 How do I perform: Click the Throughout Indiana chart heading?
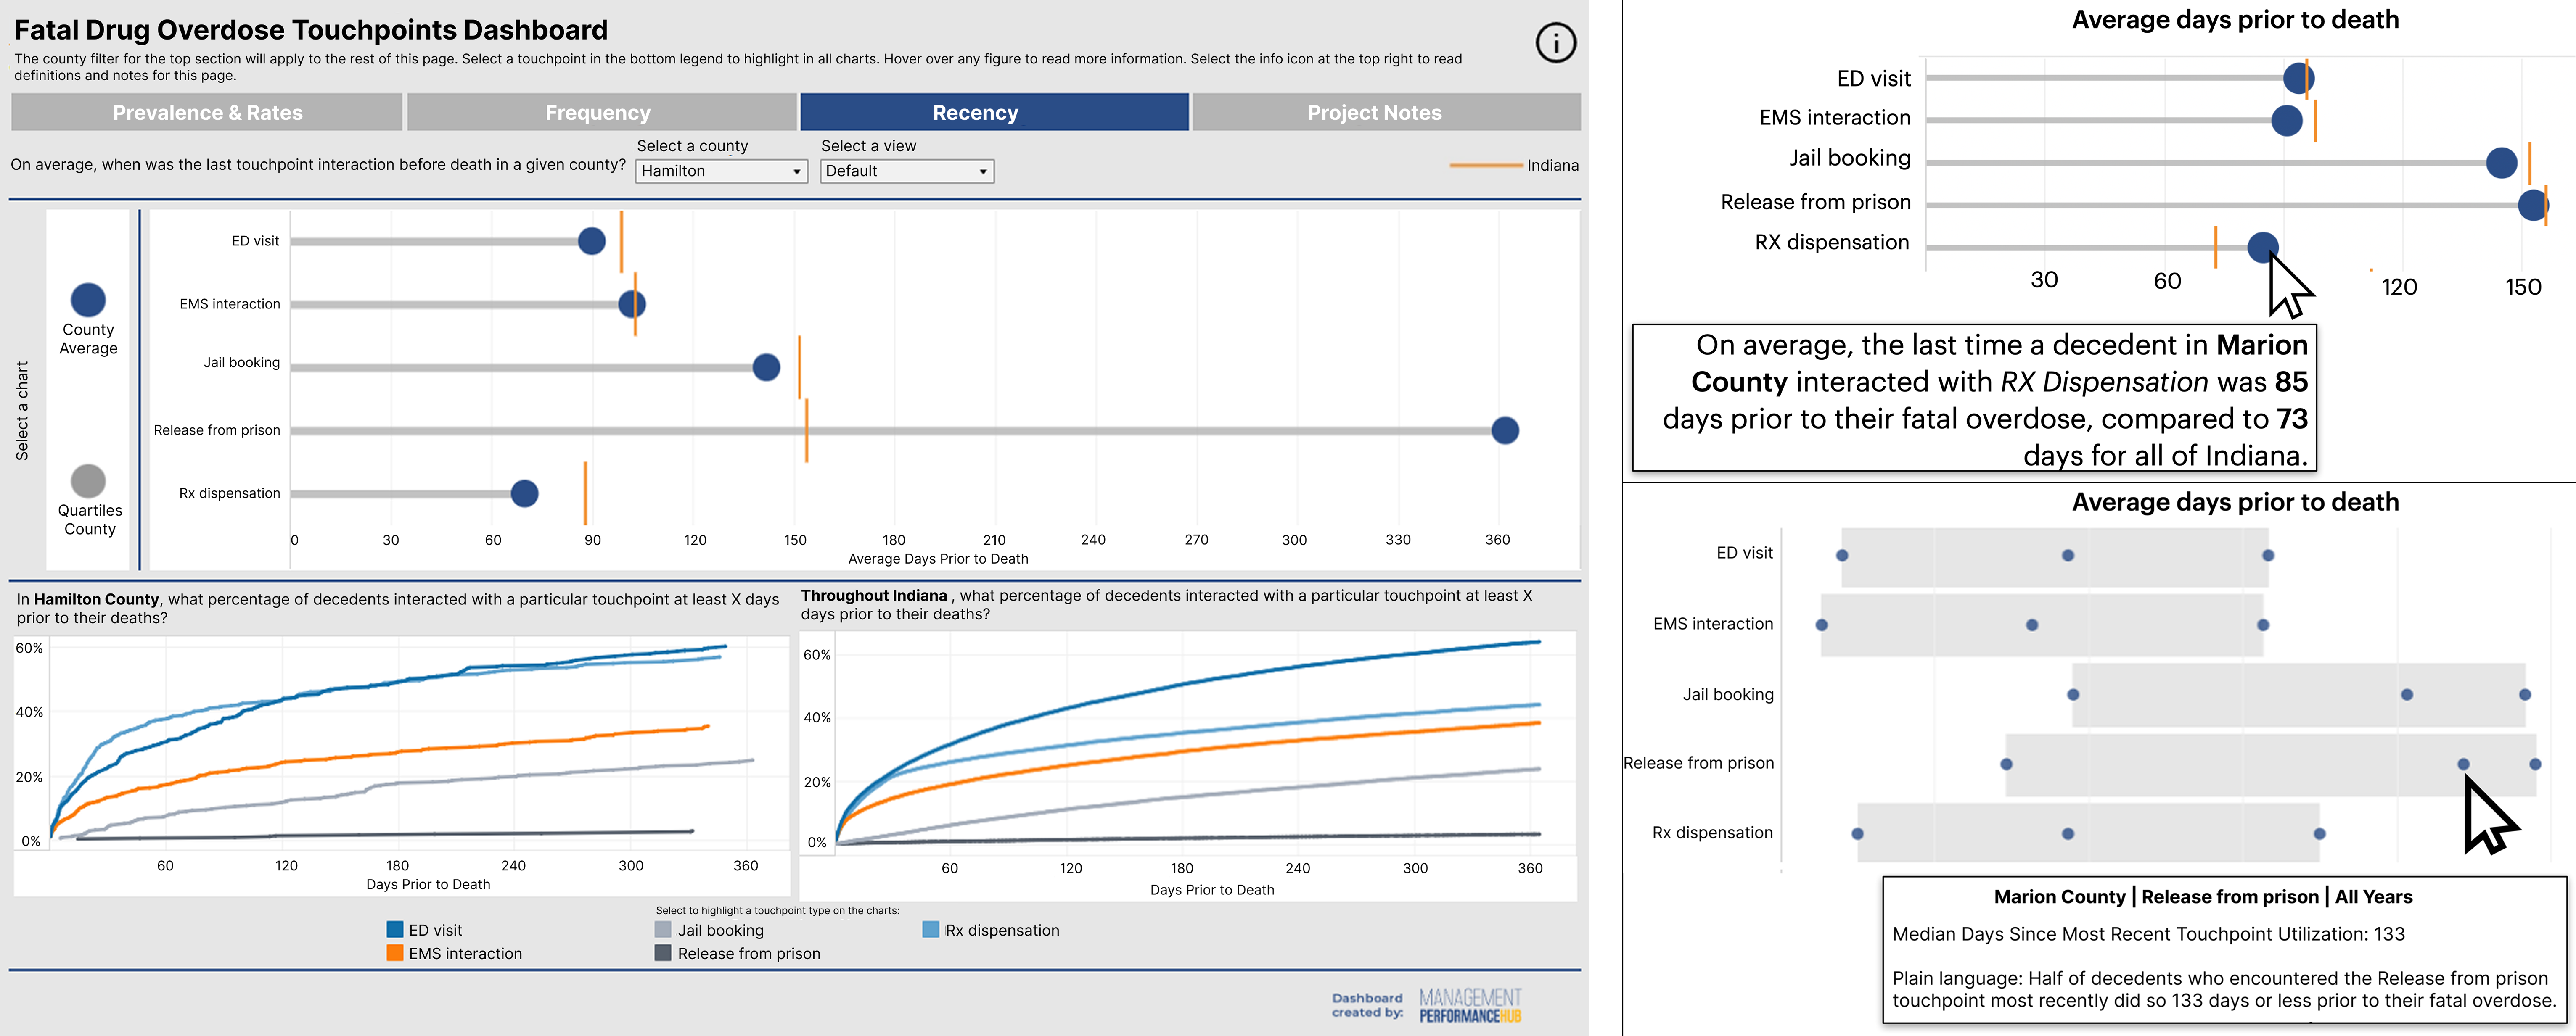pos(1166,604)
